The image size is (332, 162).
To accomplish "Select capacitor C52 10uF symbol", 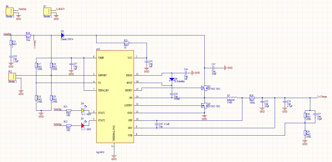I will pos(262,102).
